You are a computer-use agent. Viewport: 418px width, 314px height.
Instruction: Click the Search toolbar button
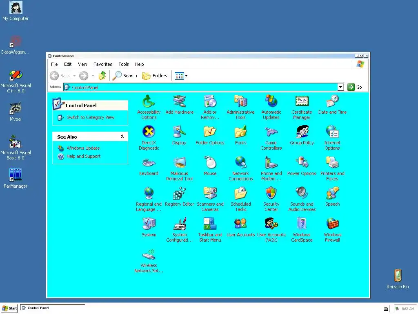coord(125,76)
